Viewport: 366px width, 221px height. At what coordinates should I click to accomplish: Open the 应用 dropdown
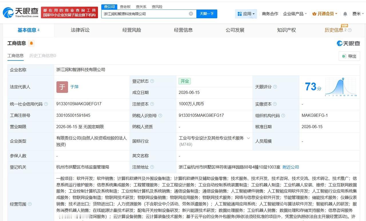[x=246, y=14]
